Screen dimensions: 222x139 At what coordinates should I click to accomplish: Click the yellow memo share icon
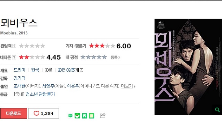[x=91, y=116]
